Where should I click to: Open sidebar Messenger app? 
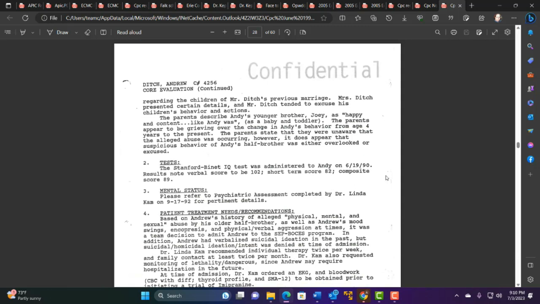pos(531,145)
